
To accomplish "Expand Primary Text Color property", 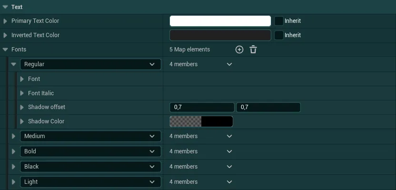I will [5, 21].
